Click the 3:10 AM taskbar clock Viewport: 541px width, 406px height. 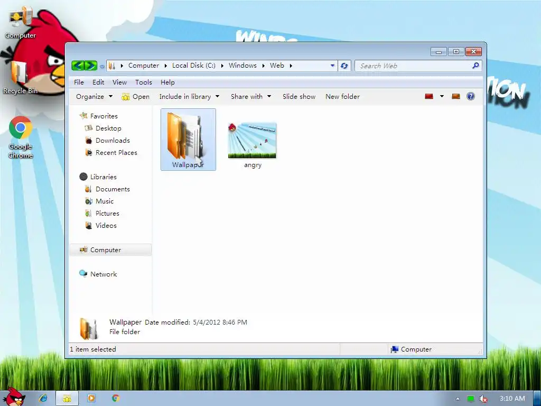(x=512, y=399)
